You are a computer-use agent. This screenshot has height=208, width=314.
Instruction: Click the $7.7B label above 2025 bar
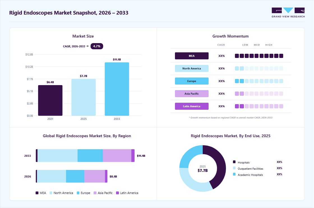(84, 76)
